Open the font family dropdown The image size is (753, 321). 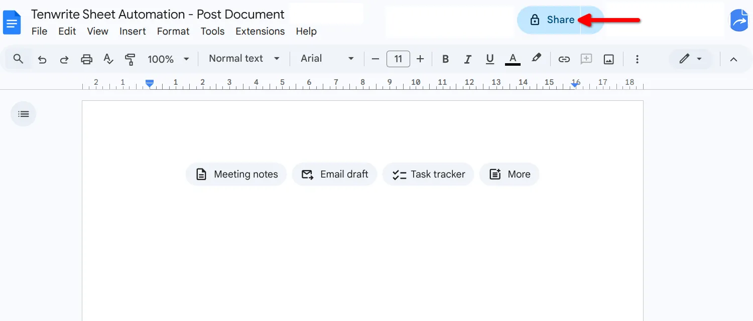tap(326, 59)
